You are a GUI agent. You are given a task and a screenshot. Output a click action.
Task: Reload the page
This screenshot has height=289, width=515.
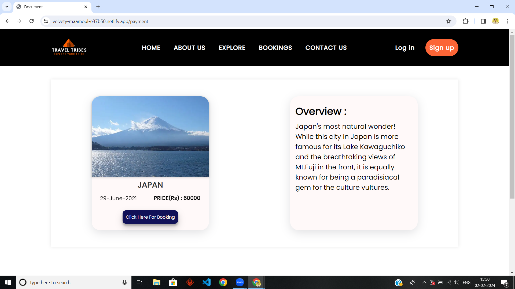pos(31,21)
